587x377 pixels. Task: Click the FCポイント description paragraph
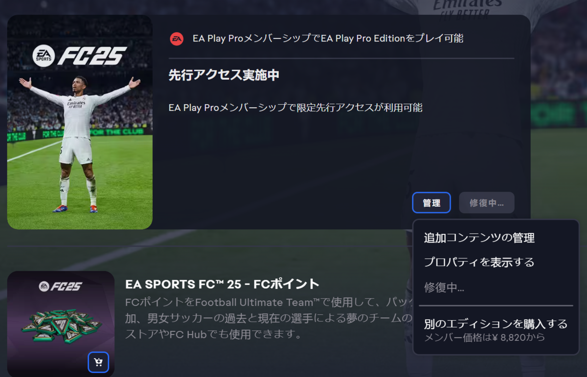269,318
